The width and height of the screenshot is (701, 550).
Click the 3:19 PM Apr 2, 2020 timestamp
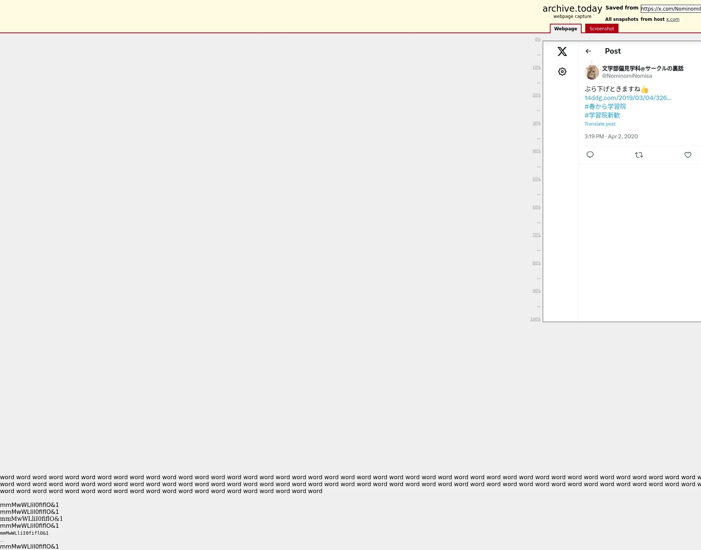(611, 136)
